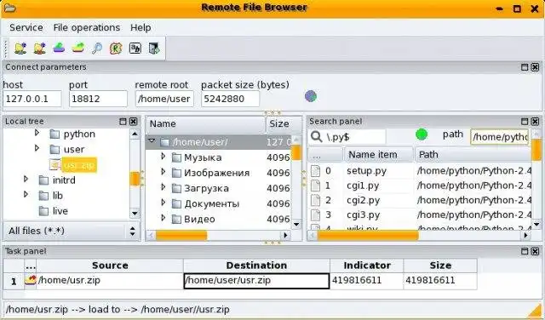Click the Name item column header
Screen dimensions: 545x320
[379, 155]
